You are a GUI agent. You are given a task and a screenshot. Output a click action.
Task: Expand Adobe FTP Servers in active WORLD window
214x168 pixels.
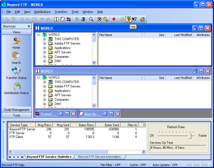[x=44, y=43]
